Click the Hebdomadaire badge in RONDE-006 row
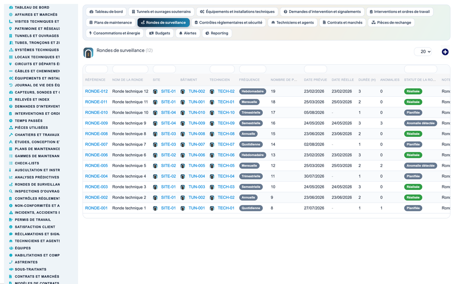Viewport: 459px width, 284px height. [x=253, y=155]
